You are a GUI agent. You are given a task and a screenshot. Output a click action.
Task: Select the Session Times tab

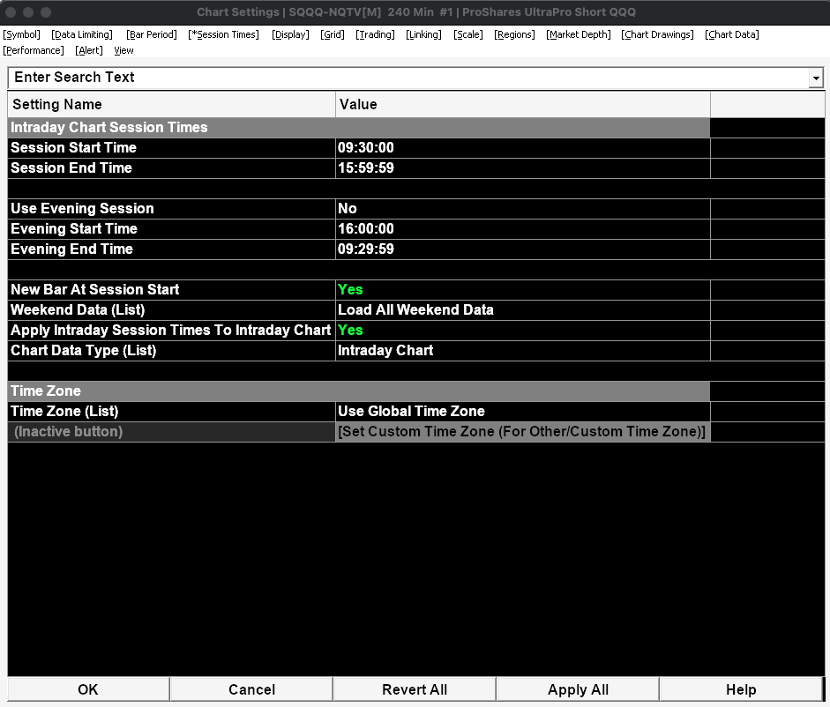(223, 34)
